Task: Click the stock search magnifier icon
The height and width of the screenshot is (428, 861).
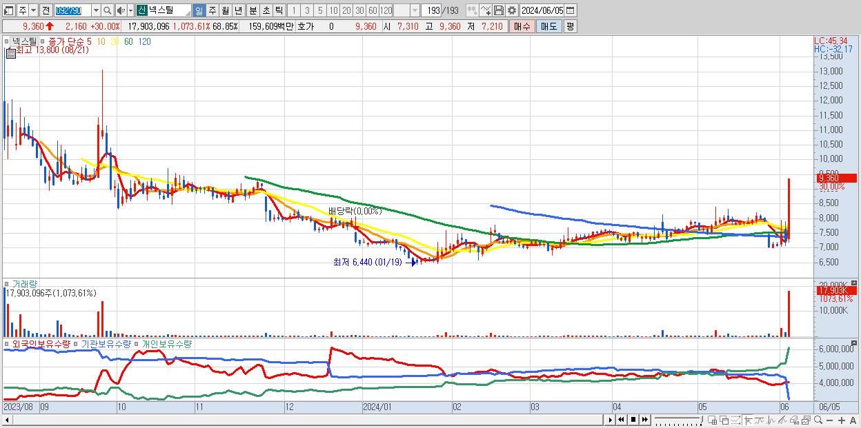Action: tap(107, 10)
